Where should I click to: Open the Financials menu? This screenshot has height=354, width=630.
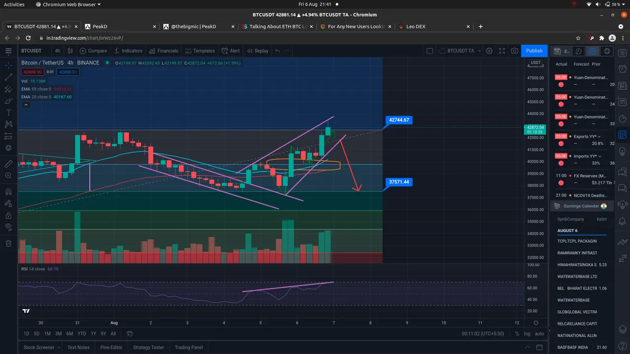(x=163, y=51)
